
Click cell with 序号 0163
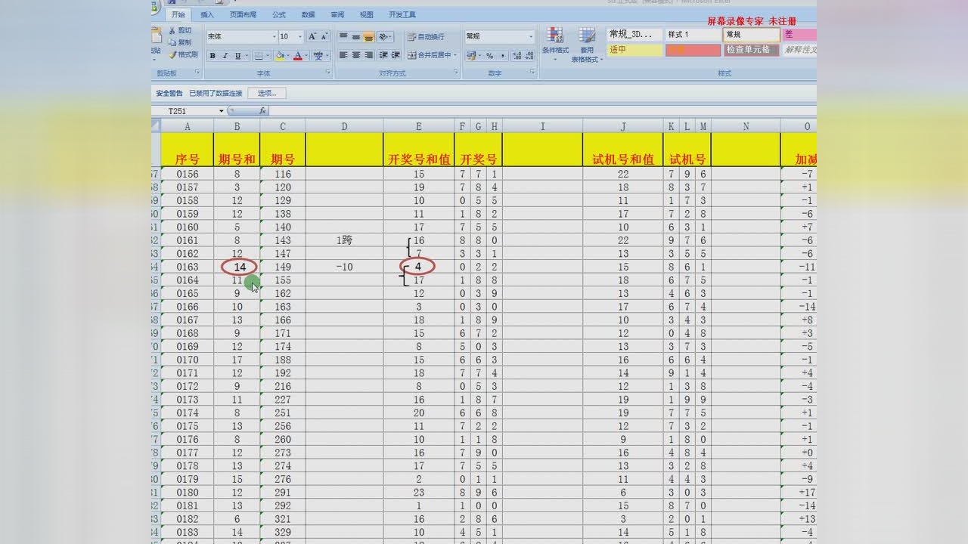click(x=188, y=267)
